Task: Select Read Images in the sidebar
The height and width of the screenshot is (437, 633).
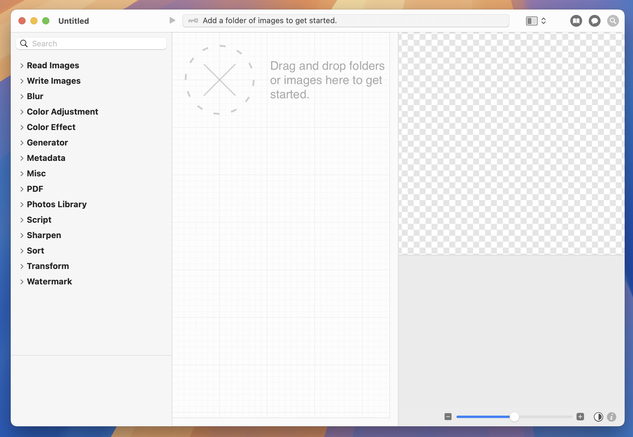Action: tap(53, 65)
